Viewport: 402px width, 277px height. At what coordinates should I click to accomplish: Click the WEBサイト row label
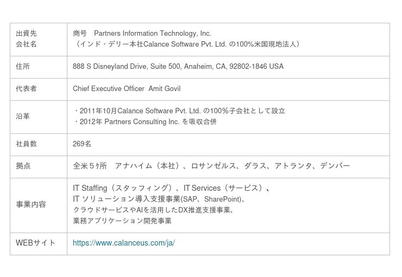tap(35, 243)
